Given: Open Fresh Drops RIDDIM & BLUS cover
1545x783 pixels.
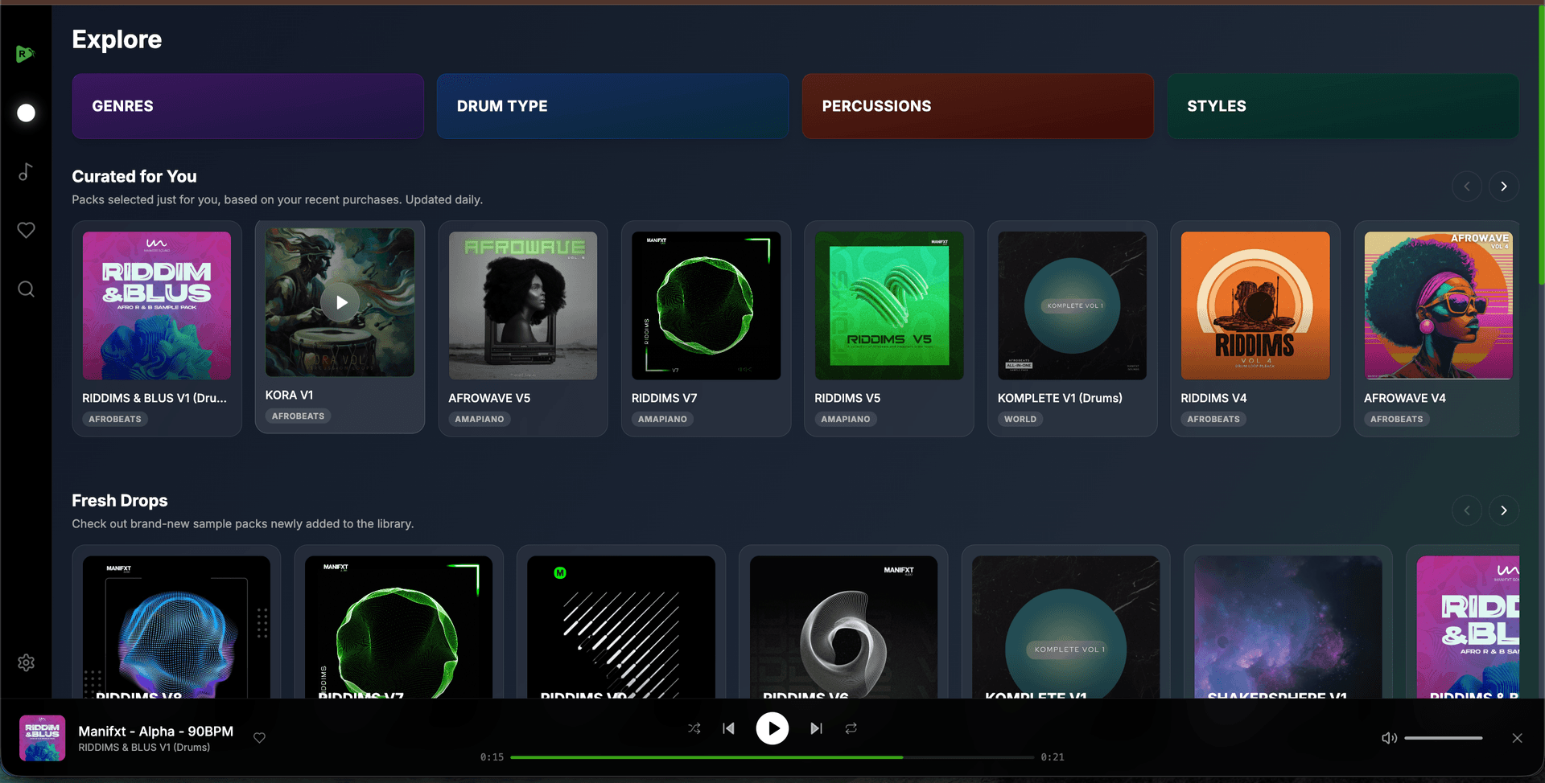Looking at the screenshot, I should [1468, 627].
